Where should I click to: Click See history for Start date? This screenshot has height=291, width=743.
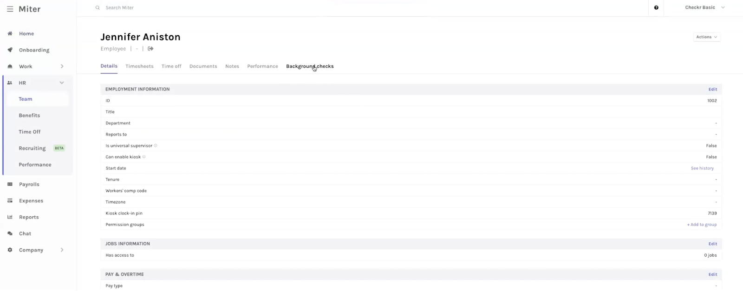click(x=702, y=168)
